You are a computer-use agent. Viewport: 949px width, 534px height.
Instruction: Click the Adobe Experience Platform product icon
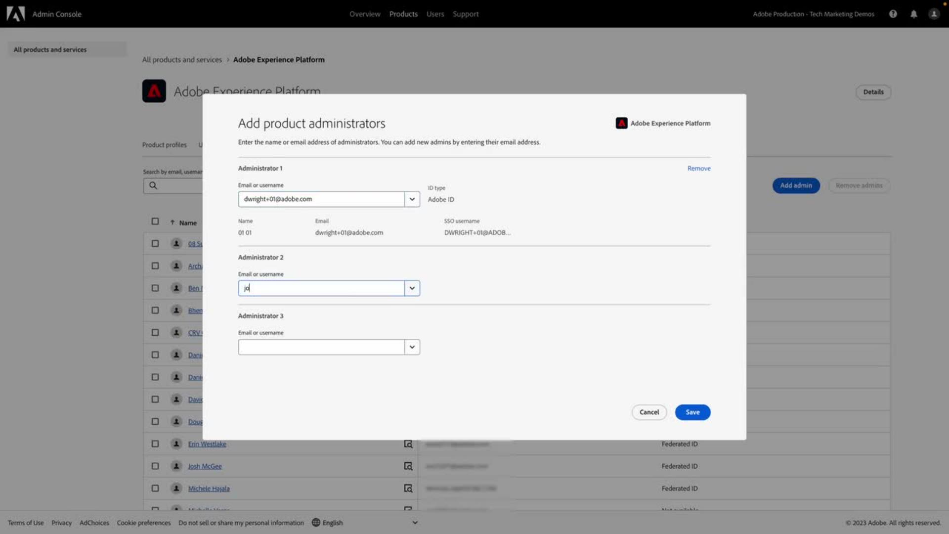pos(154,91)
